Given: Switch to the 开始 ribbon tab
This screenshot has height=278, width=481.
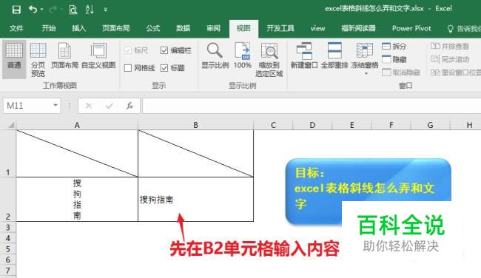Looking at the screenshot, I should point(49,28).
